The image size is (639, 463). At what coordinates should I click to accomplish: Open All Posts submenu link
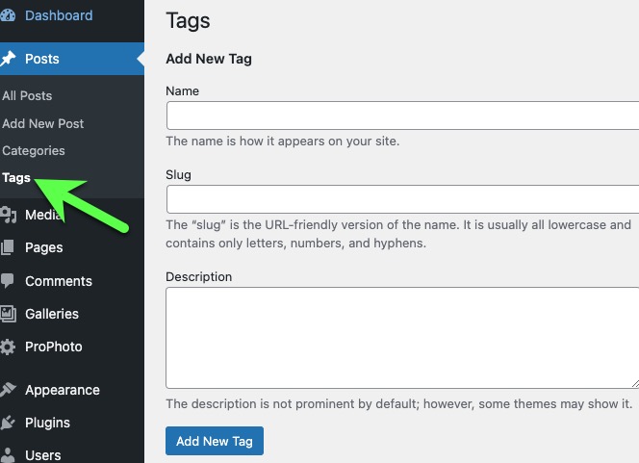[27, 96]
